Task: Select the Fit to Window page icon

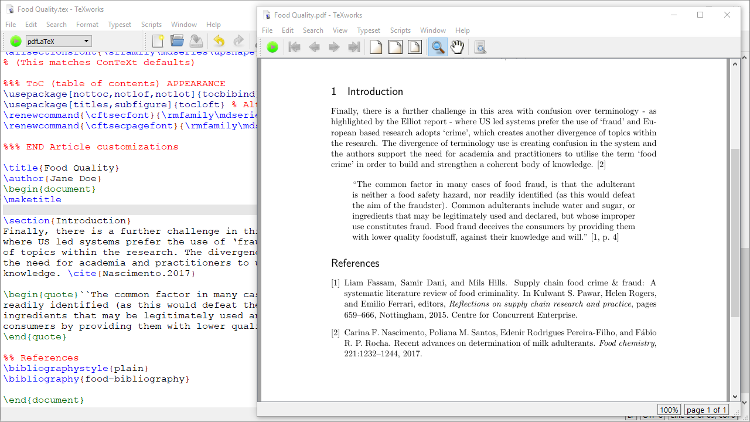Action: (x=415, y=47)
